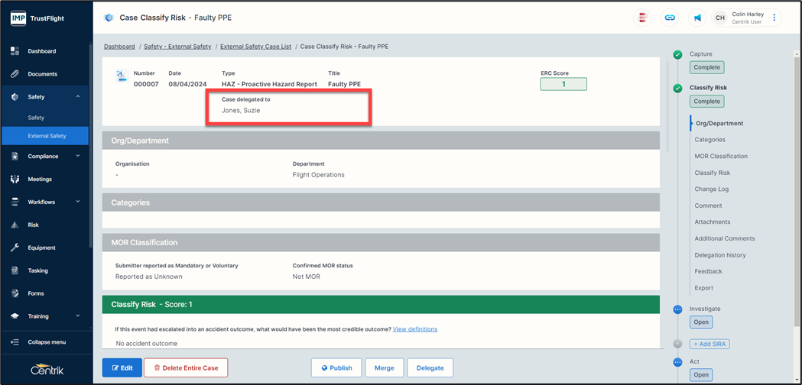The height and width of the screenshot is (385, 802).
Task: Click the link icon in top header
Action: [x=670, y=18]
